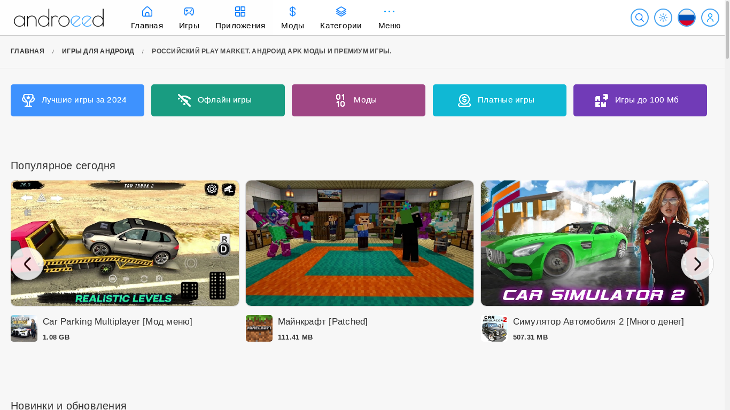Open Игры до 100 Мб label
Image resolution: width=730 pixels, height=410 pixels.
[x=647, y=100]
